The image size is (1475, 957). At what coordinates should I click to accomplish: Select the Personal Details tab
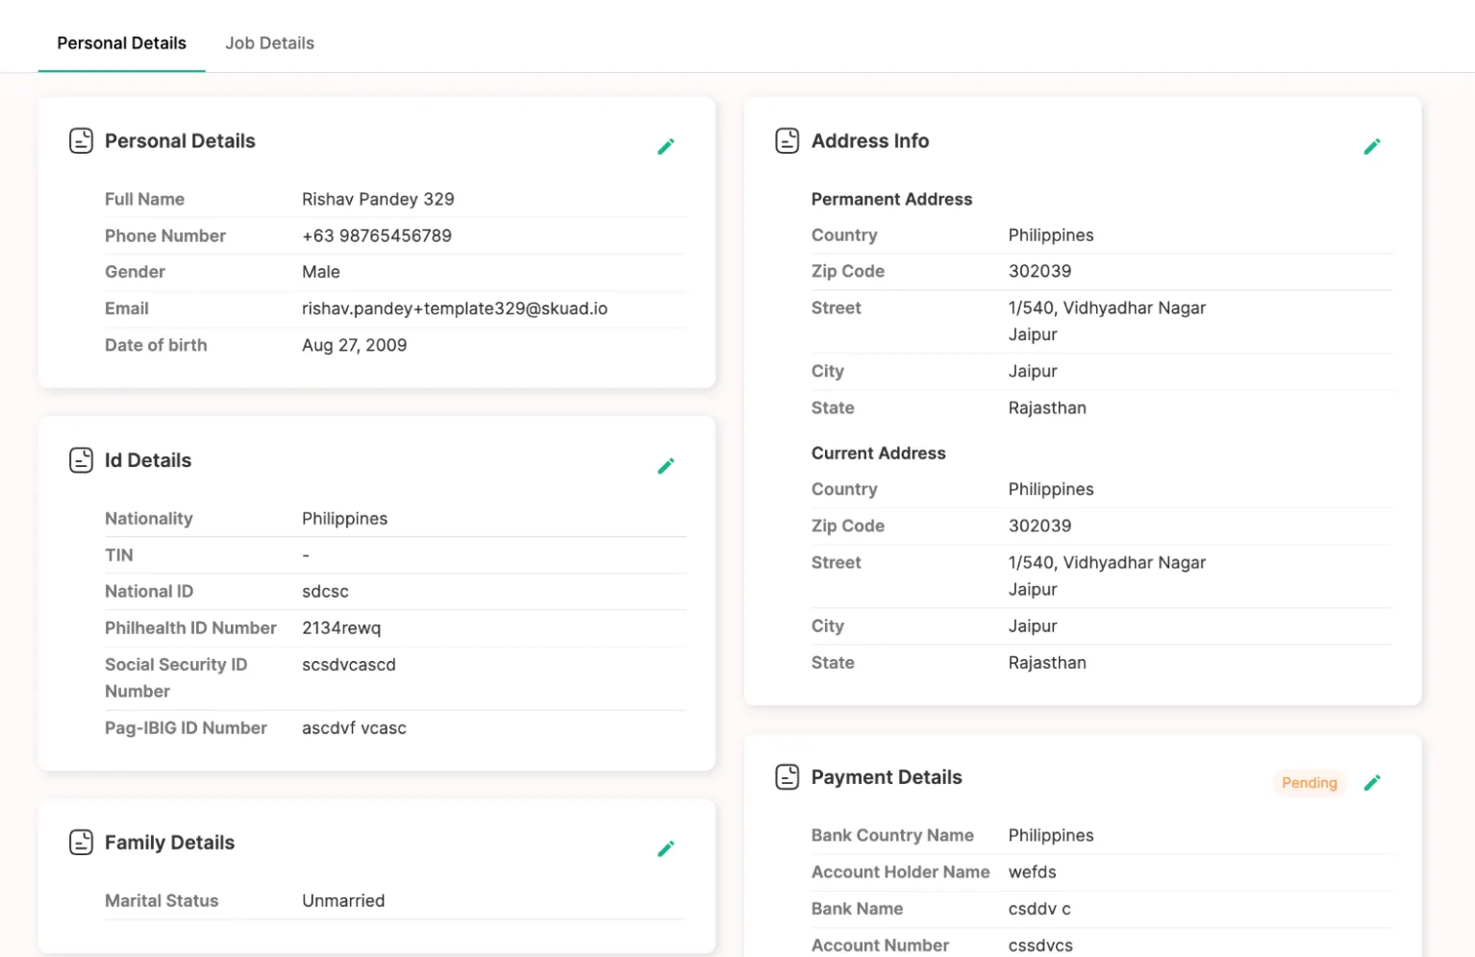[121, 43]
